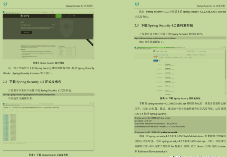Click caption 图表 10 下载 Spring Security 源码发布包
Screen dimensions: 227x157
(180, 98)
